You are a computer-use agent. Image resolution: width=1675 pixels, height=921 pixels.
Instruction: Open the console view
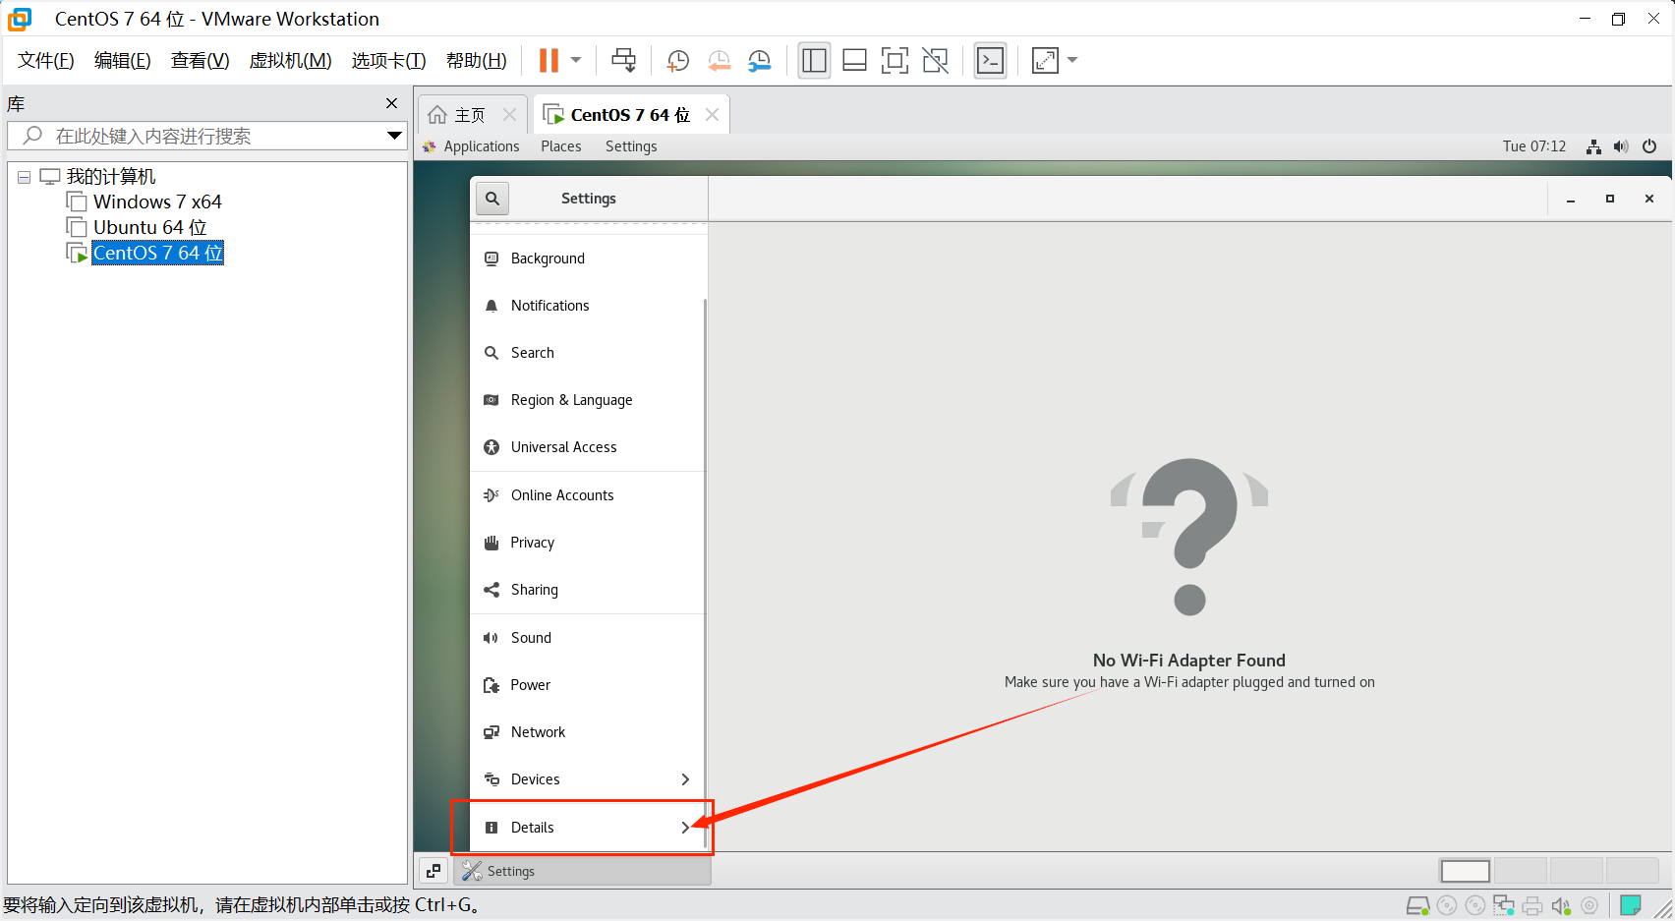click(990, 61)
